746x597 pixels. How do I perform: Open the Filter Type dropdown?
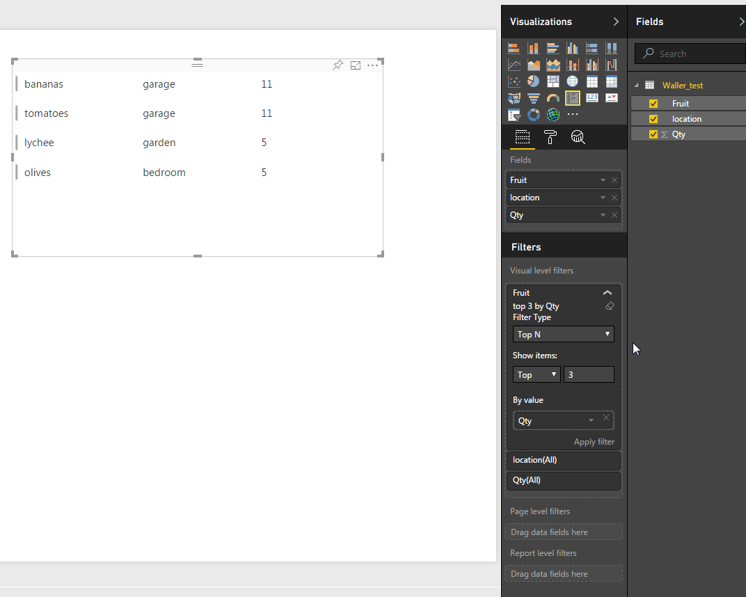pos(563,335)
